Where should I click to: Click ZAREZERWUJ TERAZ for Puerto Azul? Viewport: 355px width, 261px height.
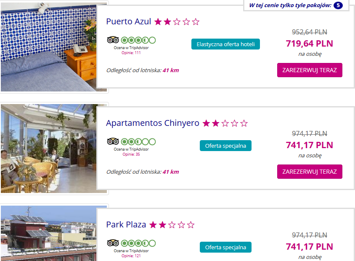point(310,70)
